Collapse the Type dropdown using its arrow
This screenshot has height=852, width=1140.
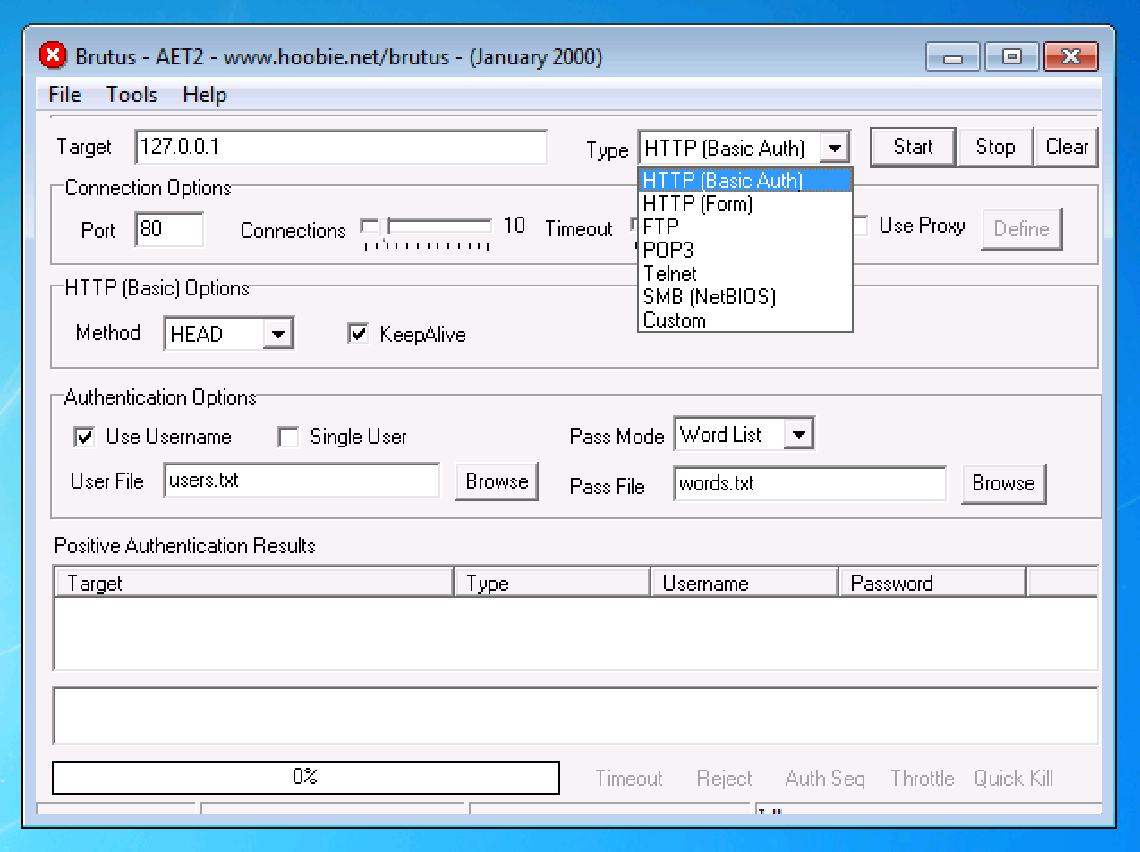[834, 148]
